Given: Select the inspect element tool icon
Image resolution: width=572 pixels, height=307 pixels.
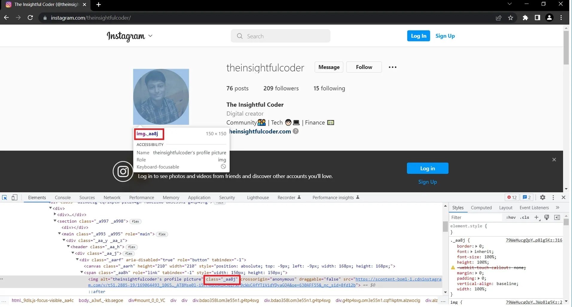Looking at the screenshot, I should click(4, 197).
